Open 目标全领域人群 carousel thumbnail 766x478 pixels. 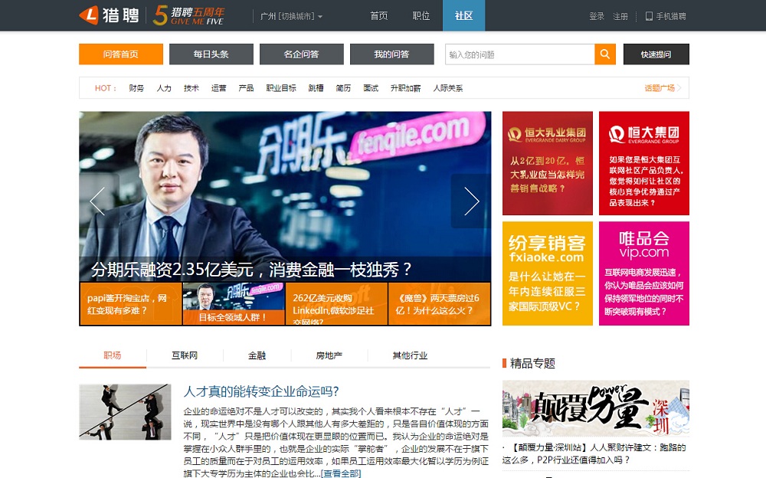coord(234,303)
